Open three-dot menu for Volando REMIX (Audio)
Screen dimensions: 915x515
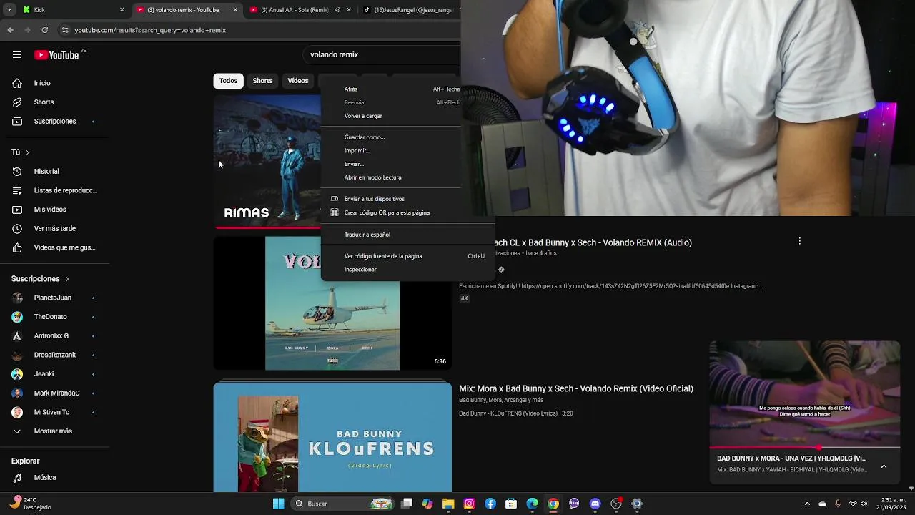coord(799,242)
